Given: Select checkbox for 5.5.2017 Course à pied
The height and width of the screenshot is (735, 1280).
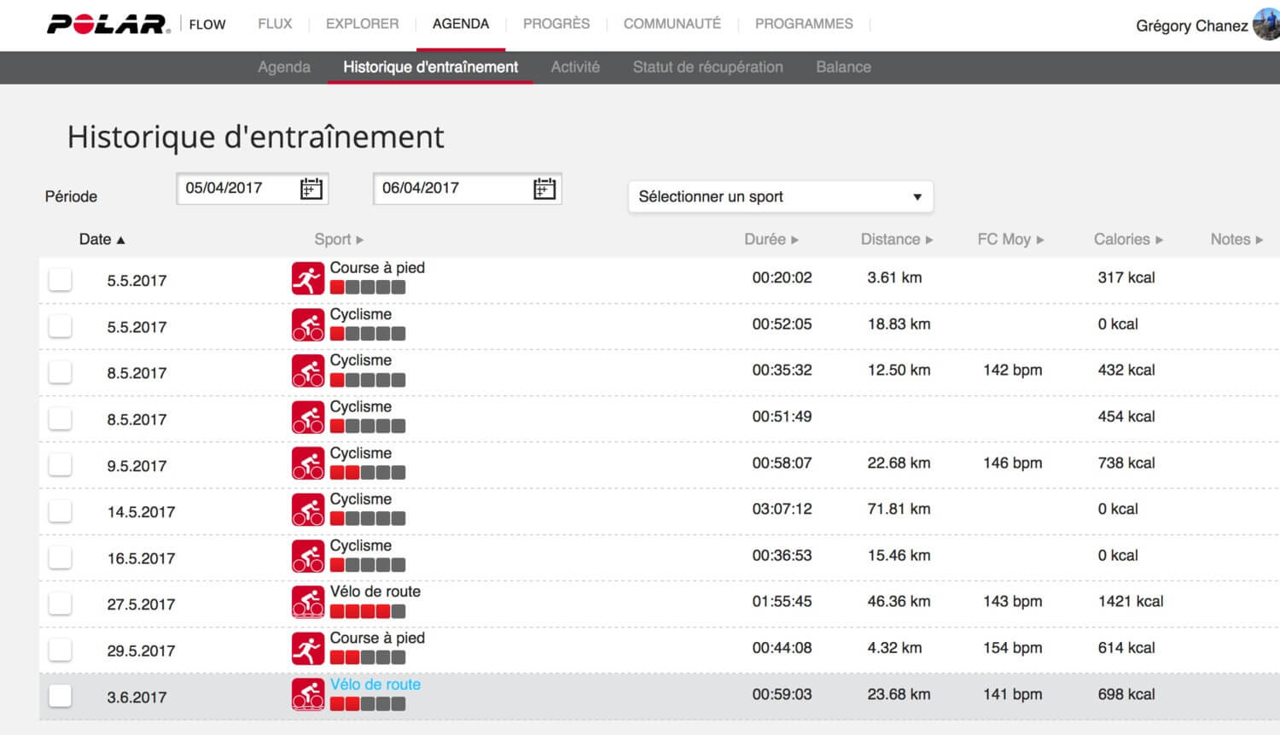Looking at the screenshot, I should pos(60,279).
